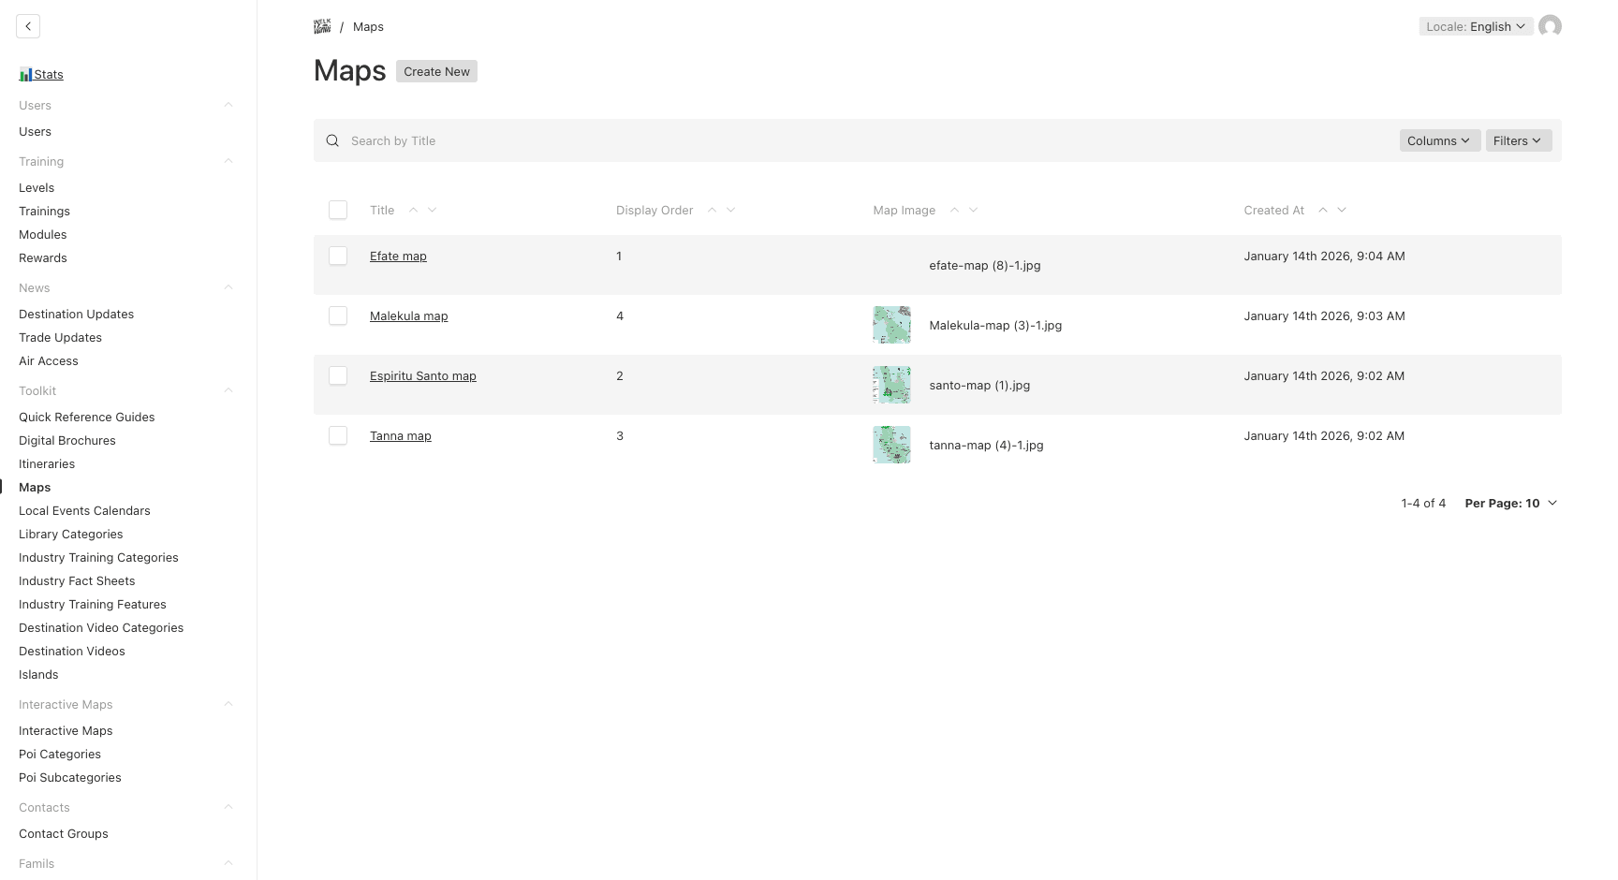This screenshot has width=1618, height=880.
Task: Select the Tanna map row checkbox
Action: pos(338,435)
